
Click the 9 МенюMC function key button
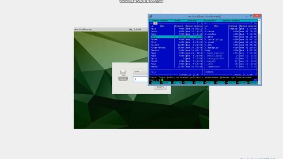(242, 83)
